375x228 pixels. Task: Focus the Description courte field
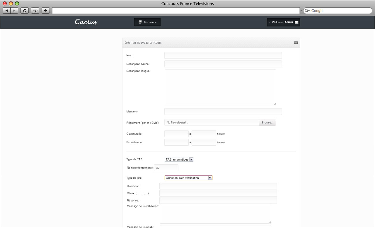point(223,64)
